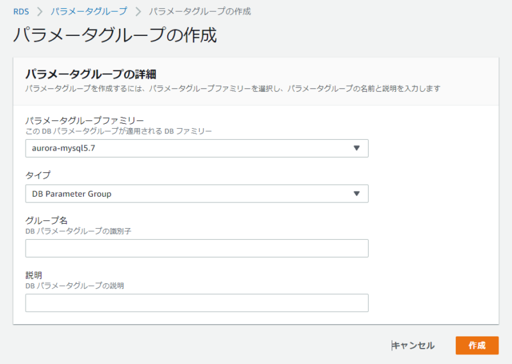This screenshot has height=364, width=512.
Task: Click the タイプ field label
Action: click(38, 175)
